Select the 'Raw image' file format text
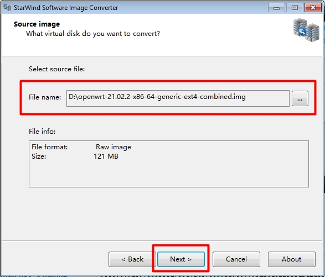This screenshot has width=325, height=277. [x=114, y=147]
